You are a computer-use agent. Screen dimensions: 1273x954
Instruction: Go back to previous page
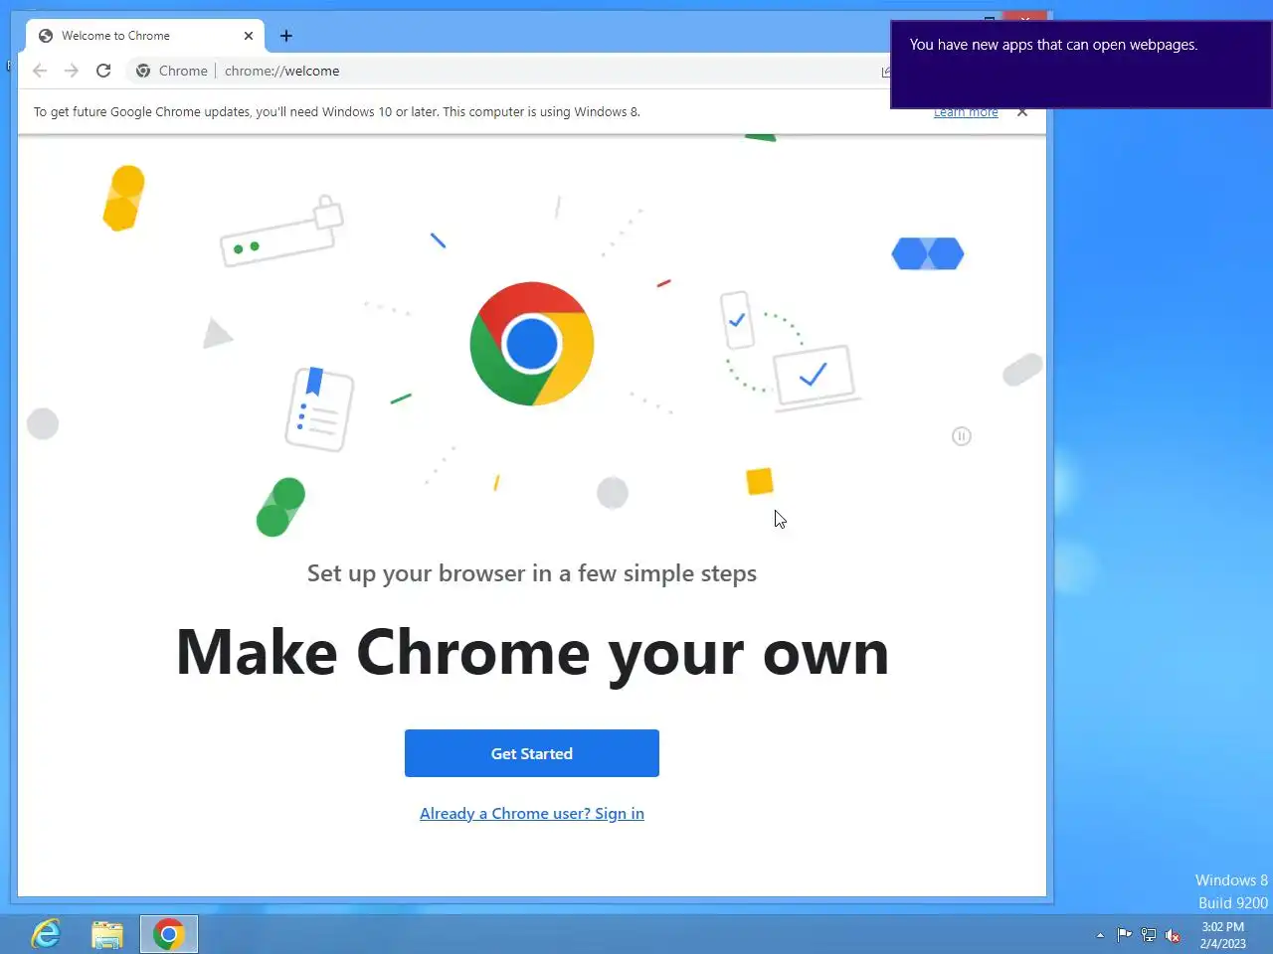[x=40, y=71]
